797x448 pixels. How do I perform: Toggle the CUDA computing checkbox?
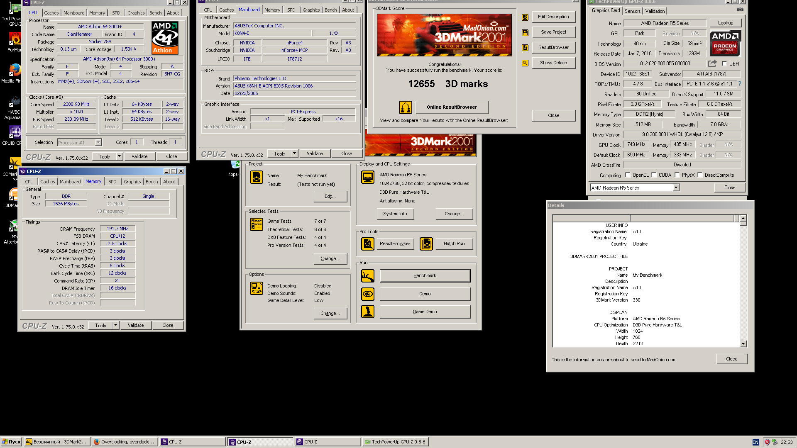[654, 175]
